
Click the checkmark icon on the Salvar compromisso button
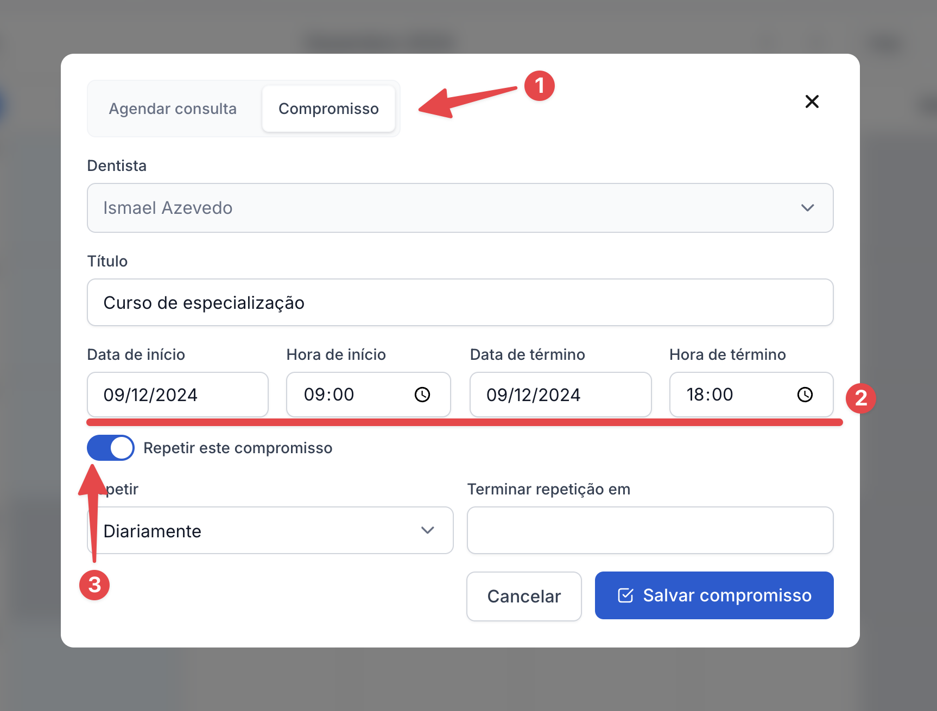[625, 595]
